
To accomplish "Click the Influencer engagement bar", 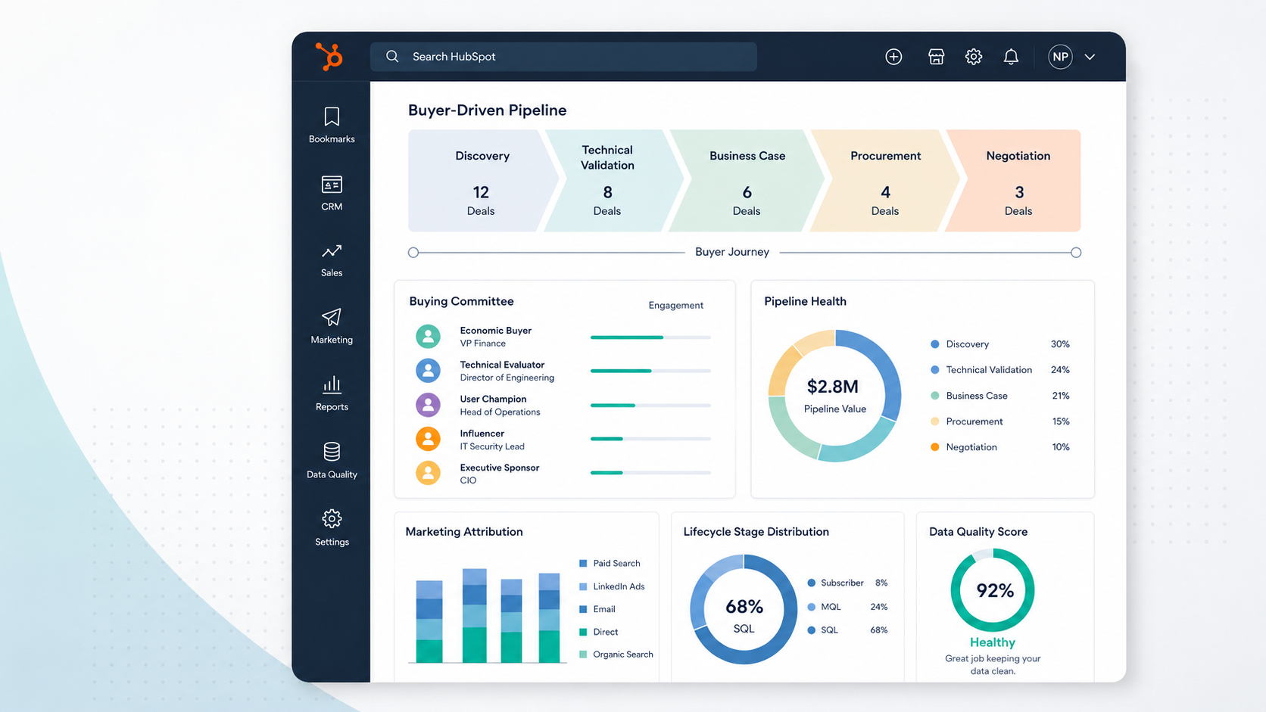I will coord(650,439).
